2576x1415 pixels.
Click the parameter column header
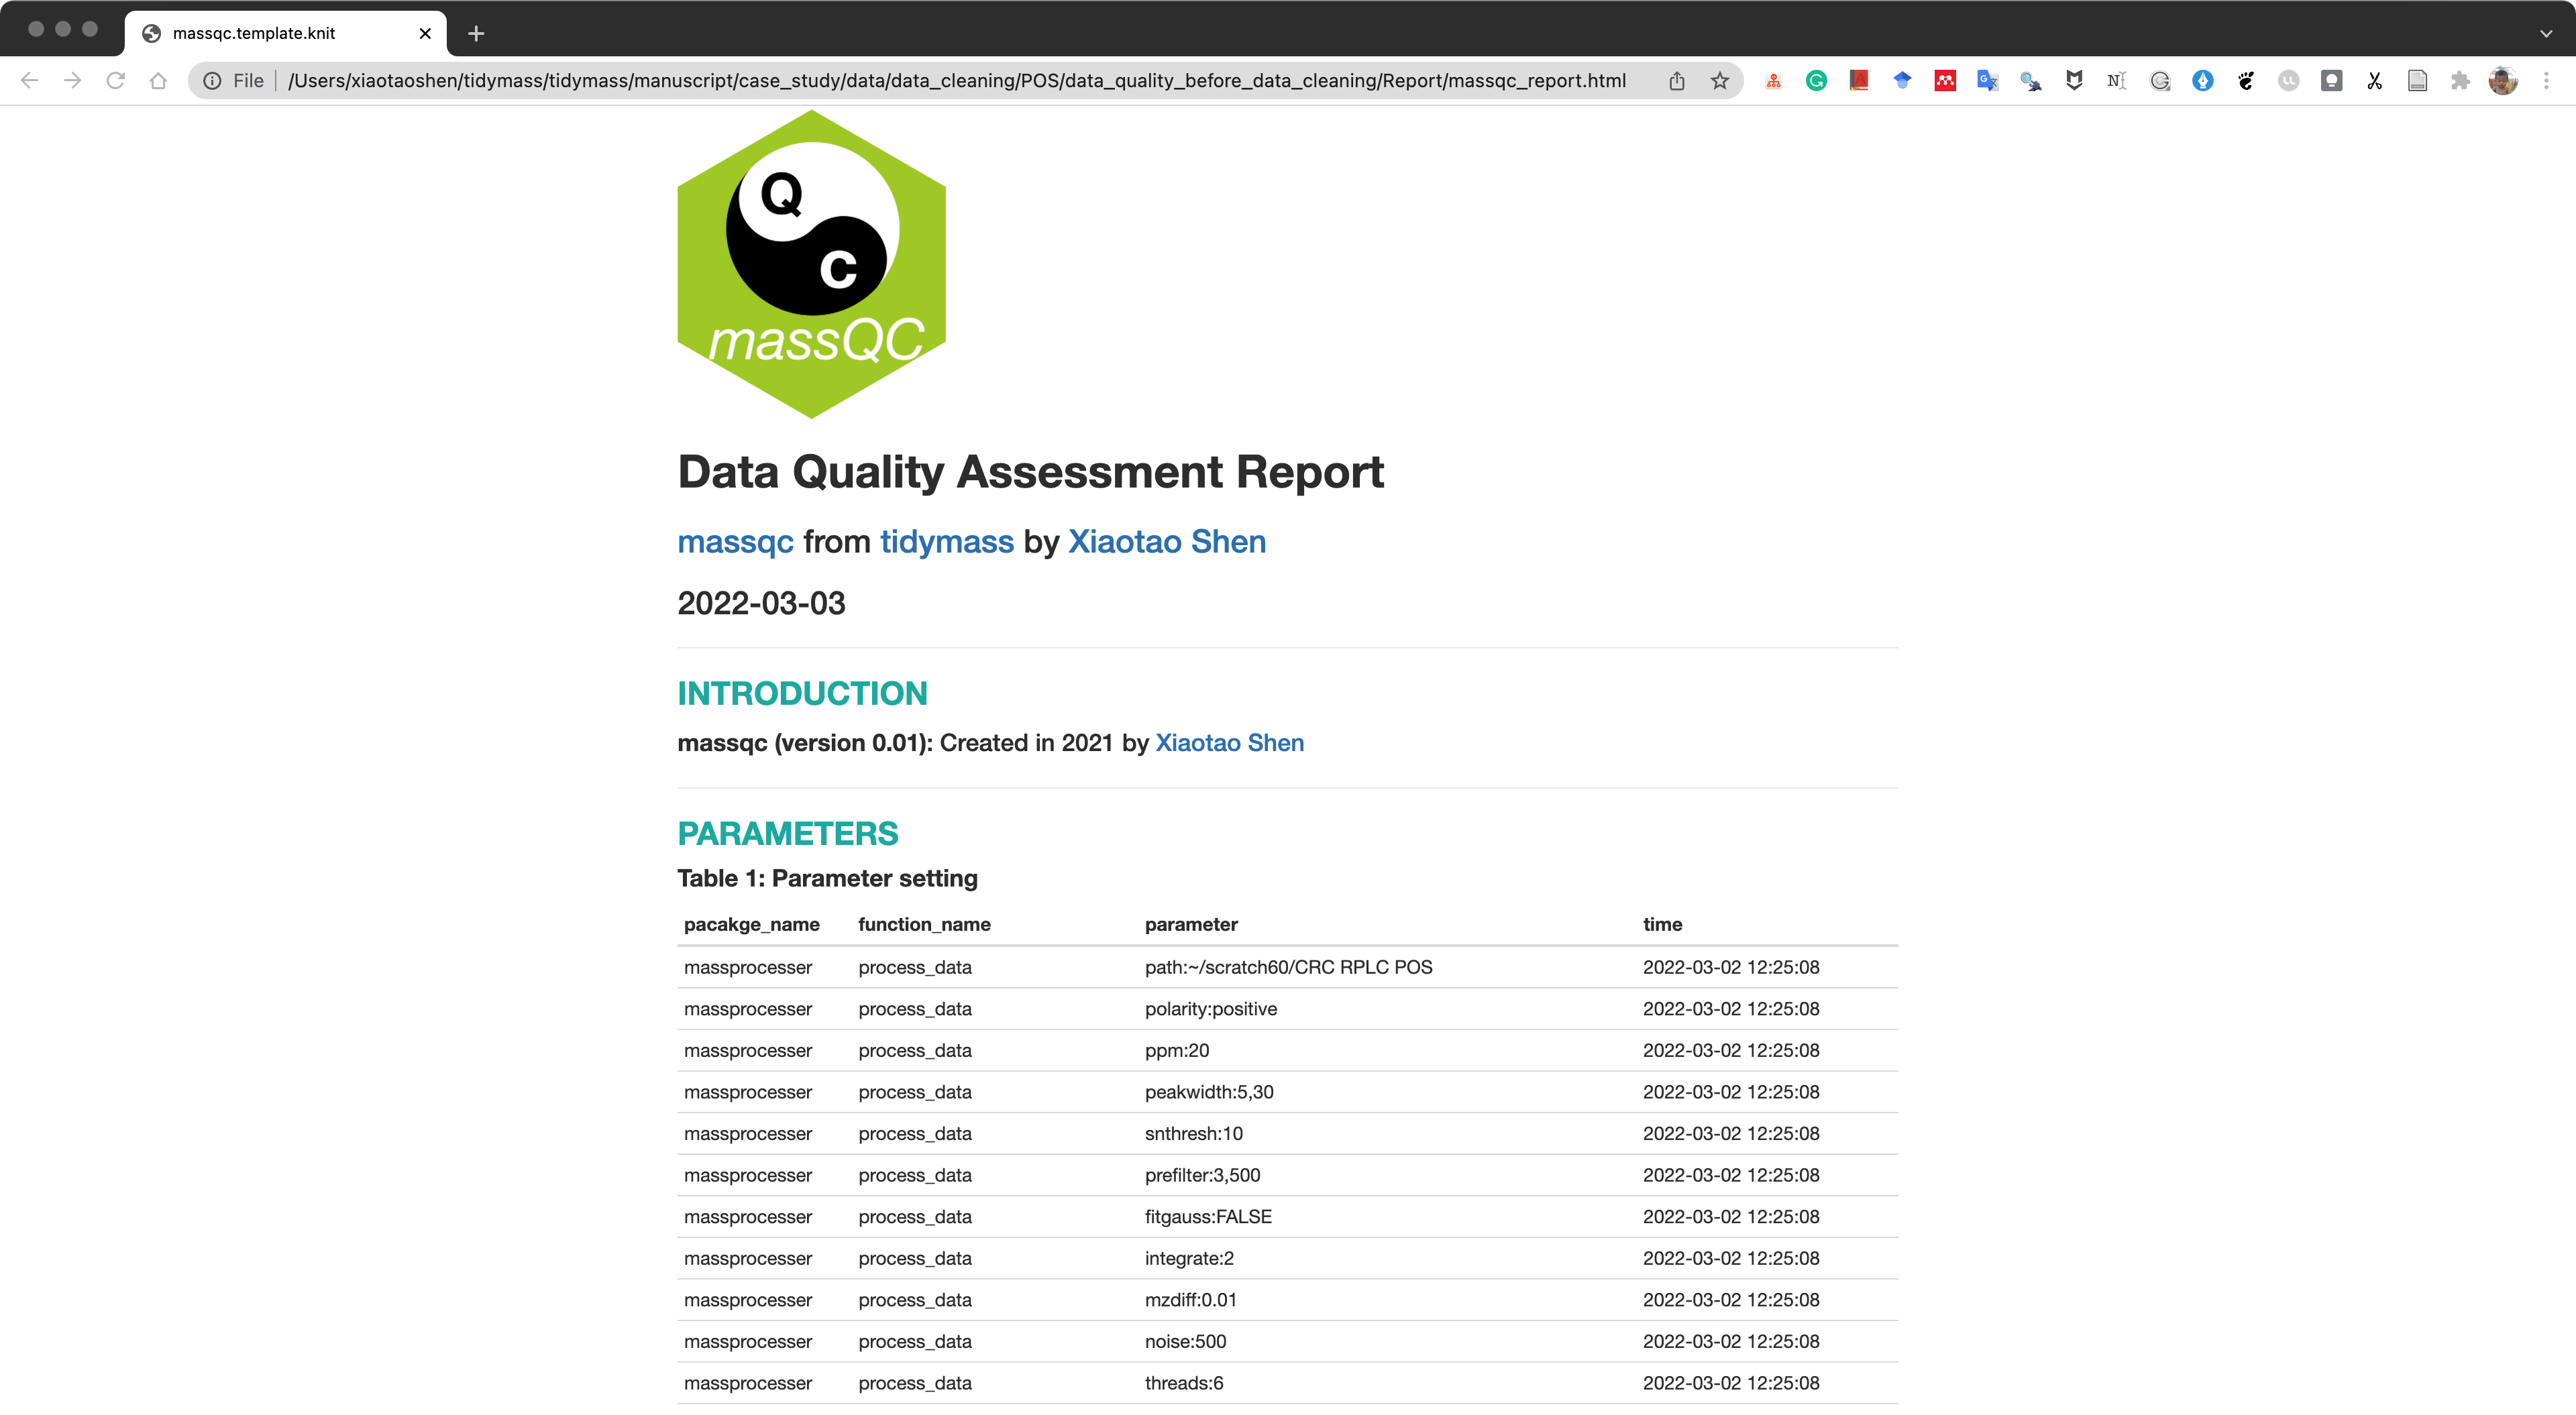point(1191,925)
